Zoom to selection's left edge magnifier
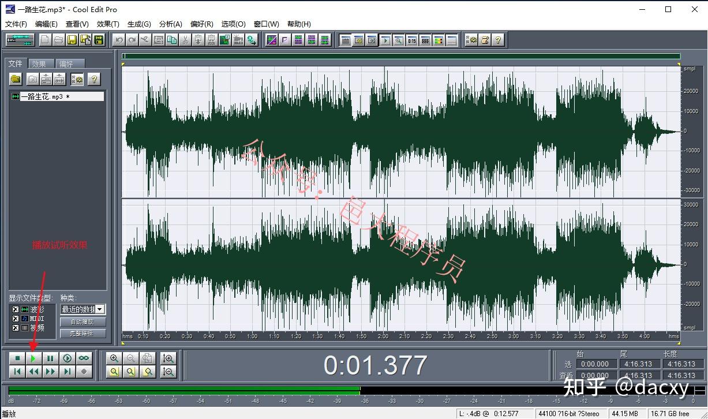 131,372
